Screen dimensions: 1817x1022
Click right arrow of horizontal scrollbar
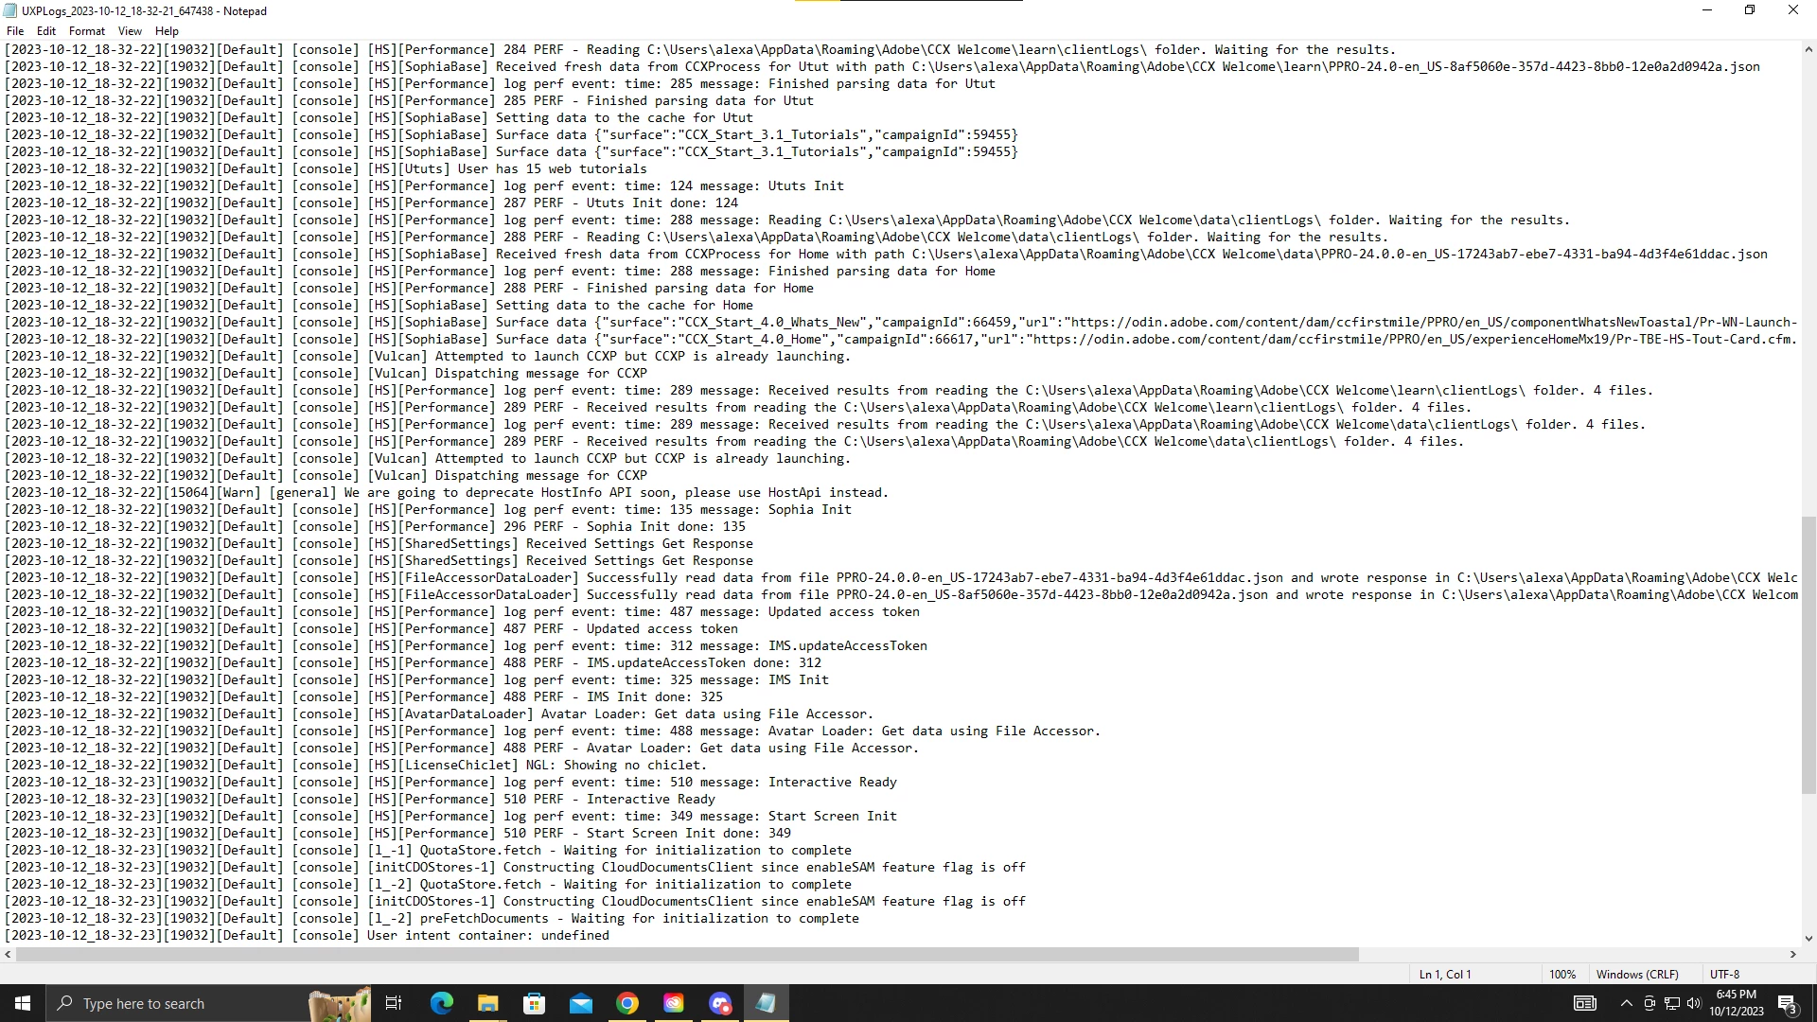point(1792,954)
